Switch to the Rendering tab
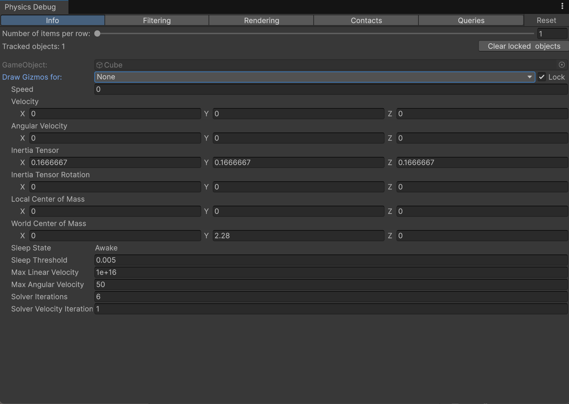This screenshot has height=404, width=569. [261, 21]
